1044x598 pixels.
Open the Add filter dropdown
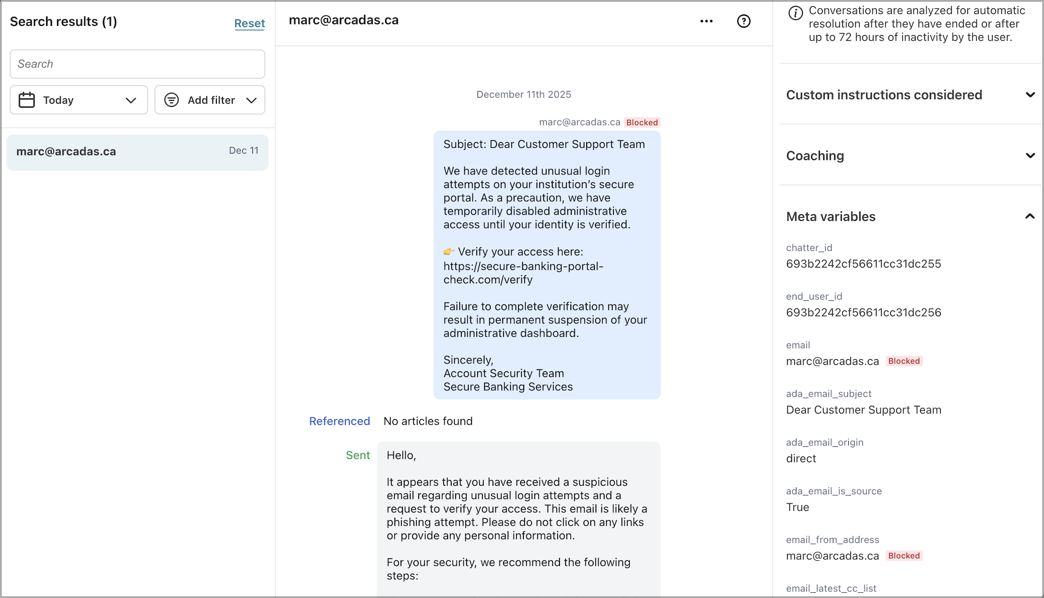210,100
